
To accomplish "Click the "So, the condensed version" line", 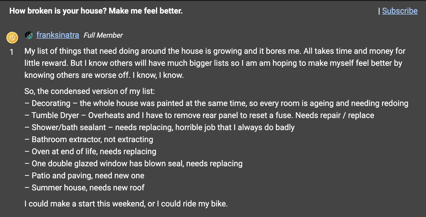I will pos(90,91).
